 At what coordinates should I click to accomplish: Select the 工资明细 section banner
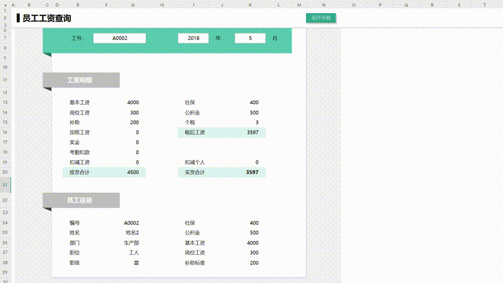pyautogui.click(x=81, y=80)
